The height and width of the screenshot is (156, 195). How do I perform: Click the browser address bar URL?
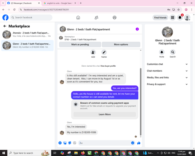coord(46,10)
